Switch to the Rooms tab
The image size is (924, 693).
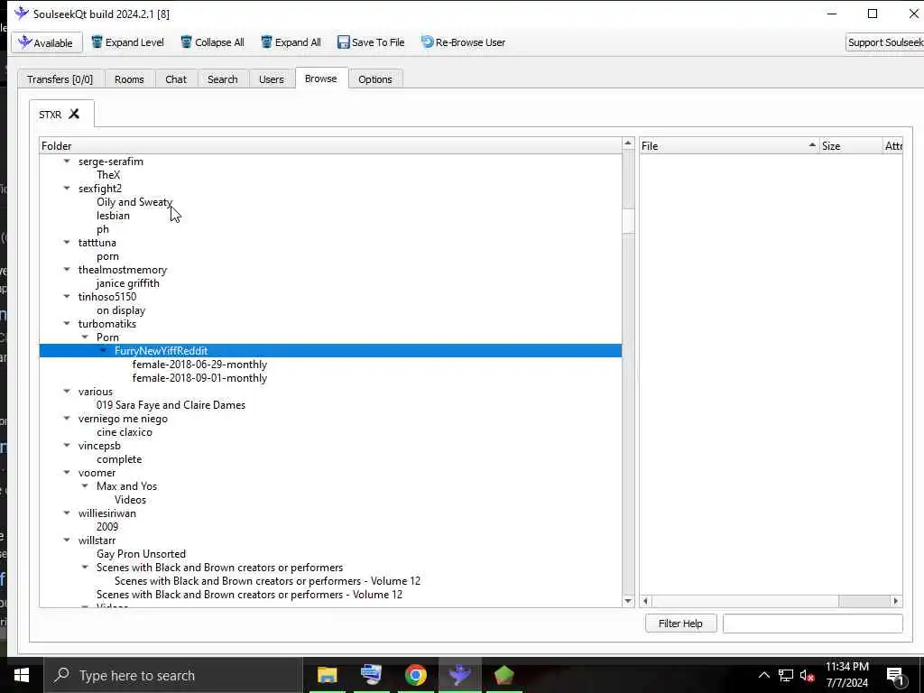(x=129, y=79)
